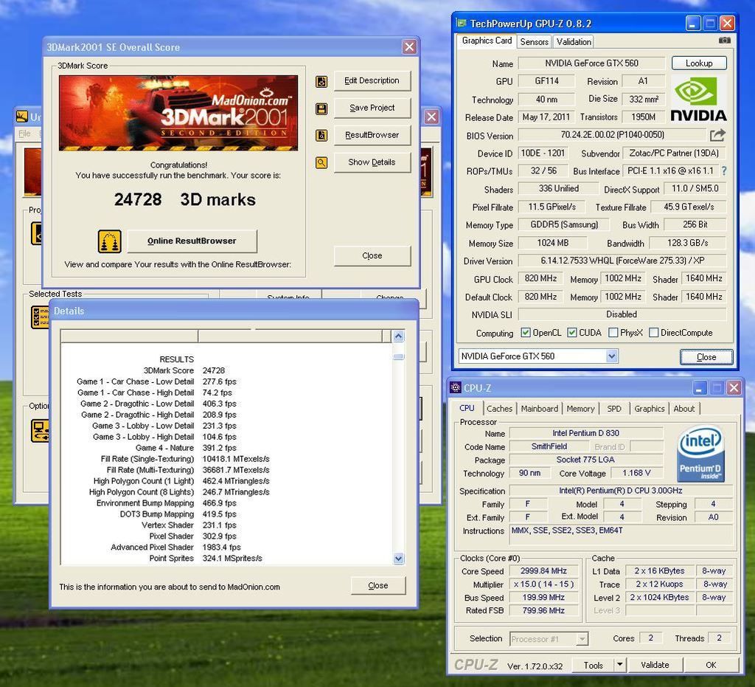The image size is (755, 687).
Task: Close the 3DMark2001 SE Overall Score title X
Action: 408,46
